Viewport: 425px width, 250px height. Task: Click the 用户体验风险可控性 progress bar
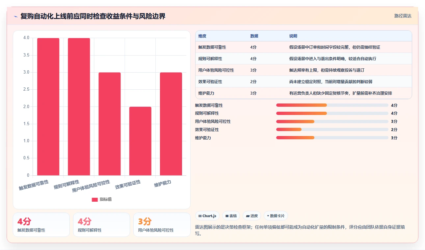332,122
